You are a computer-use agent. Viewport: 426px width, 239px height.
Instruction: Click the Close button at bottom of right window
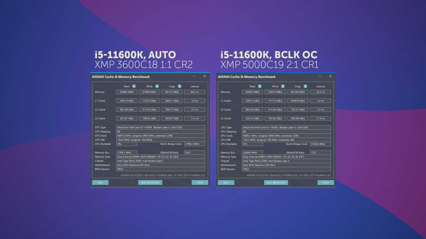pyautogui.click(x=325, y=182)
